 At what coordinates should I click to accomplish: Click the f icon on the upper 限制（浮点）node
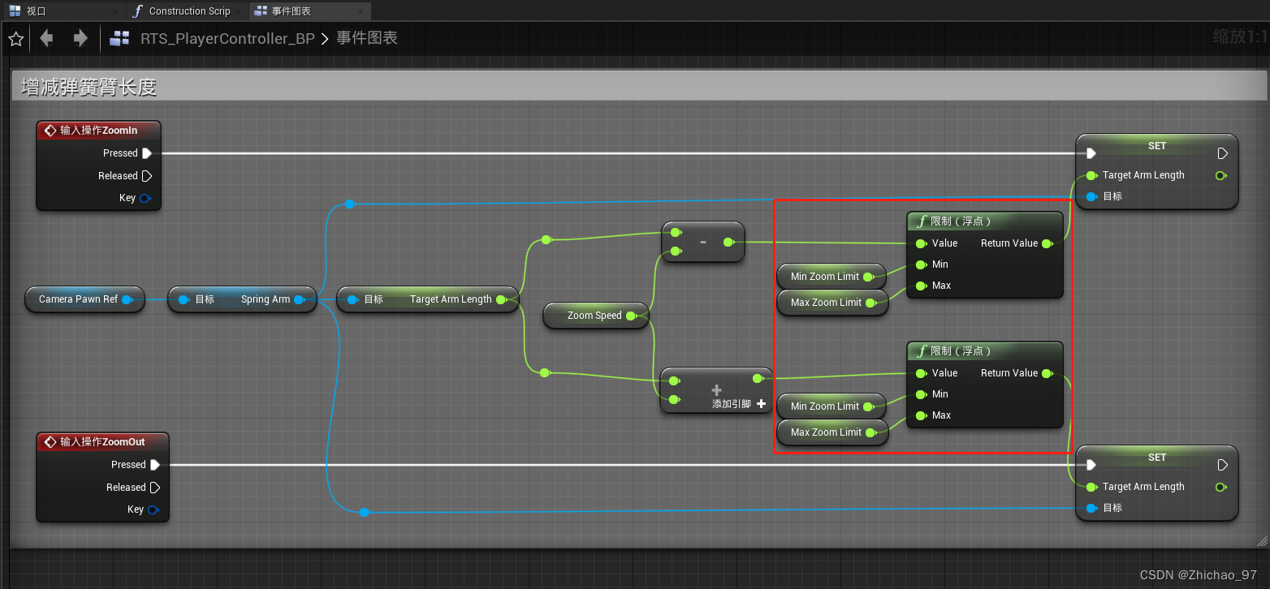[922, 221]
